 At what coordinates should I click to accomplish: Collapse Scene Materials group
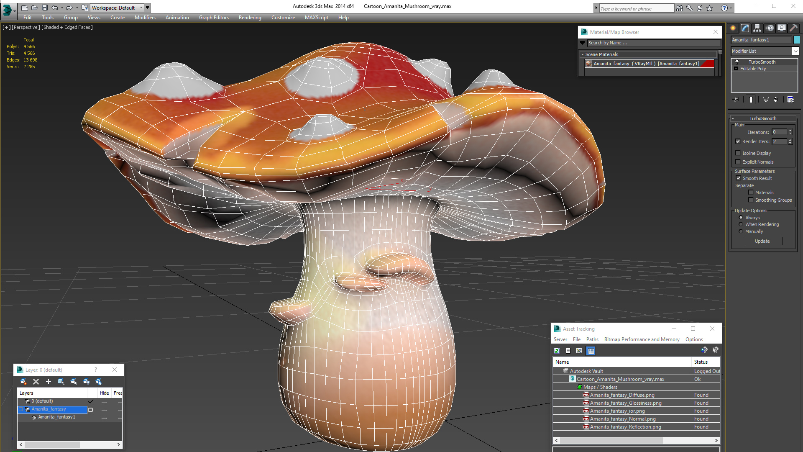(583, 54)
